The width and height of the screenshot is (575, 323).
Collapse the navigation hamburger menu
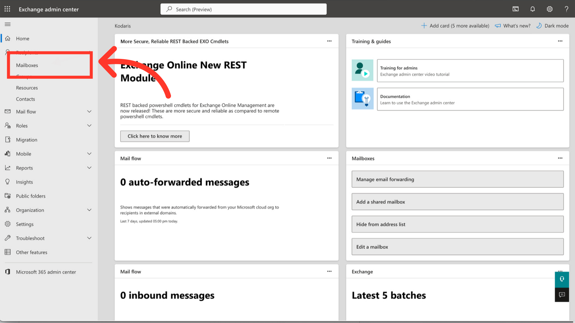[x=8, y=24]
